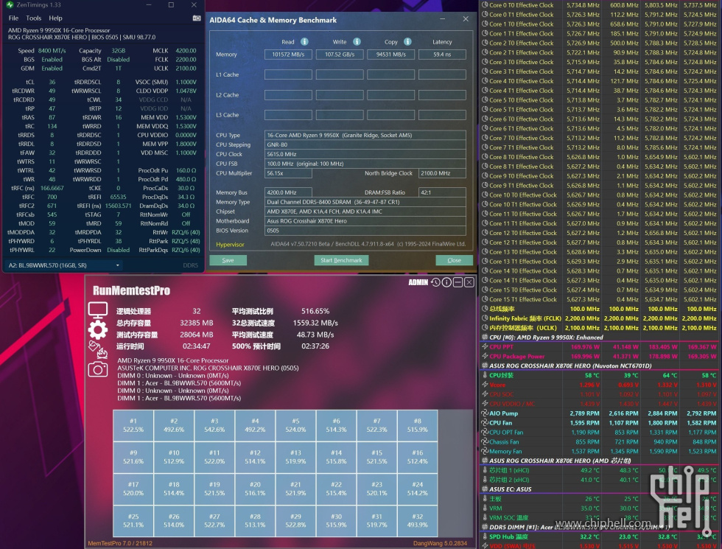The height and width of the screenshot is (549, 722).
Task: Click the ADMIN label in RunMemtestPro
Action: [418, 282]
